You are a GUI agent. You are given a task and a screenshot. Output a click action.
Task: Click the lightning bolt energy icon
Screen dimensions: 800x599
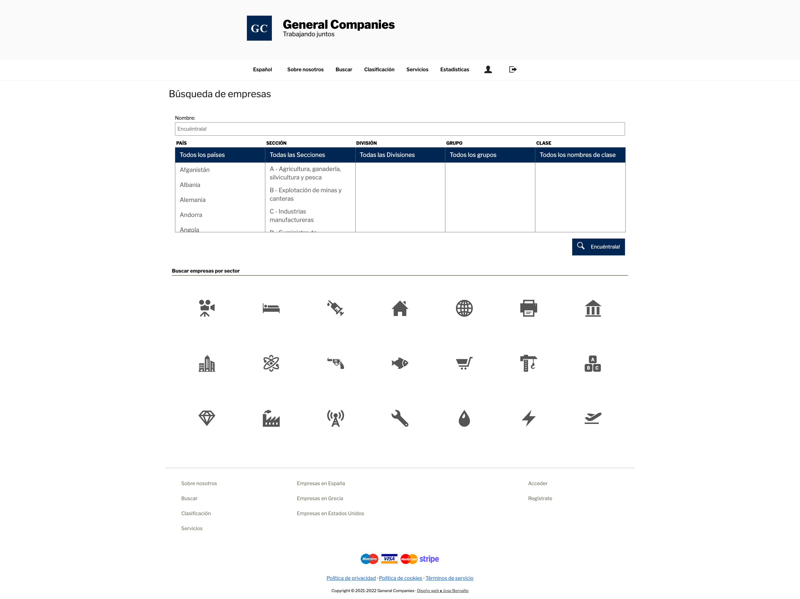528,418
